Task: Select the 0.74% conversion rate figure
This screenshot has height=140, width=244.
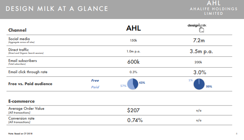Action: tap(135, 120)
